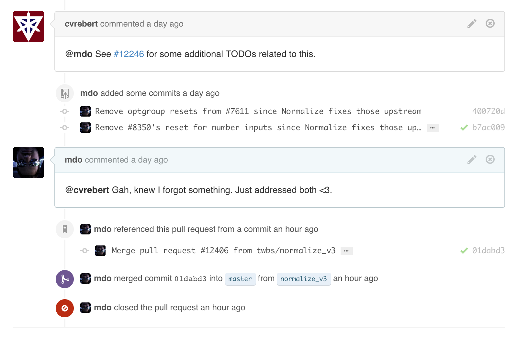Open the optgroup resets commit message

tap(258, 111)
